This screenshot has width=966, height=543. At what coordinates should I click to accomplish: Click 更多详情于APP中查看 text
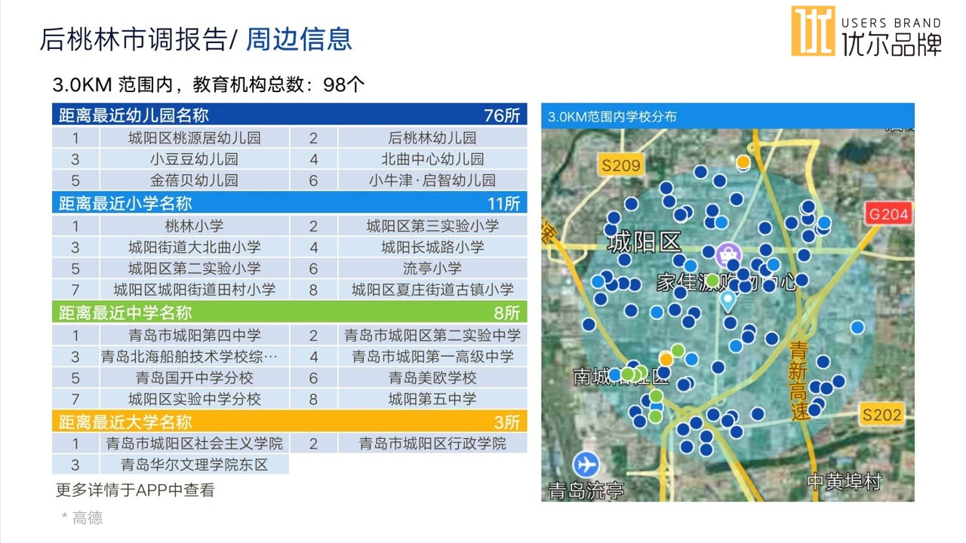(x=135, y=490)
